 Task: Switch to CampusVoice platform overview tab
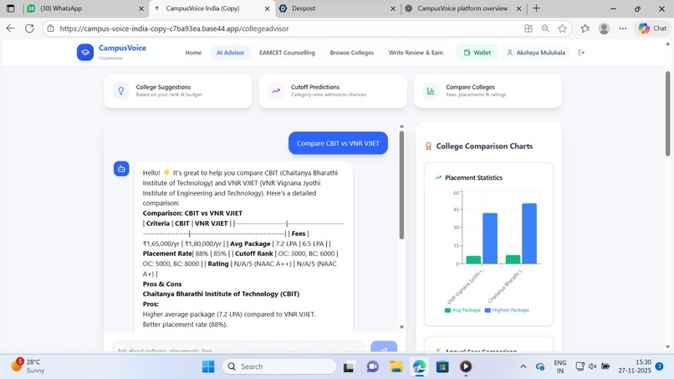(x=462, y=8)
